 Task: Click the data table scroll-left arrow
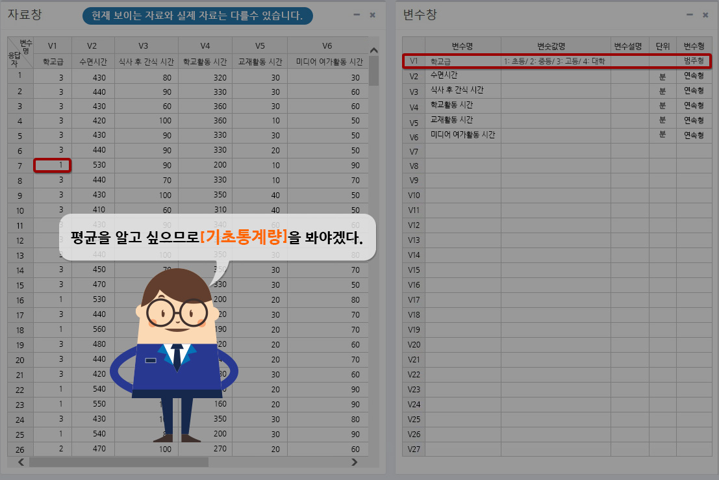[x=21, y=462]
